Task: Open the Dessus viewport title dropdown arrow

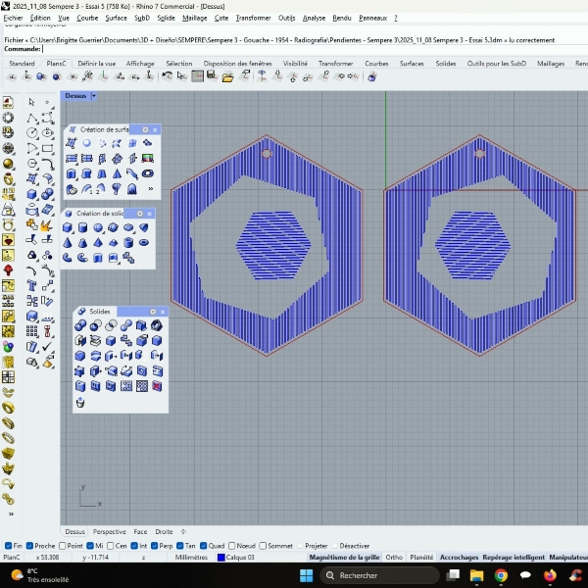Action: (94, 96)
